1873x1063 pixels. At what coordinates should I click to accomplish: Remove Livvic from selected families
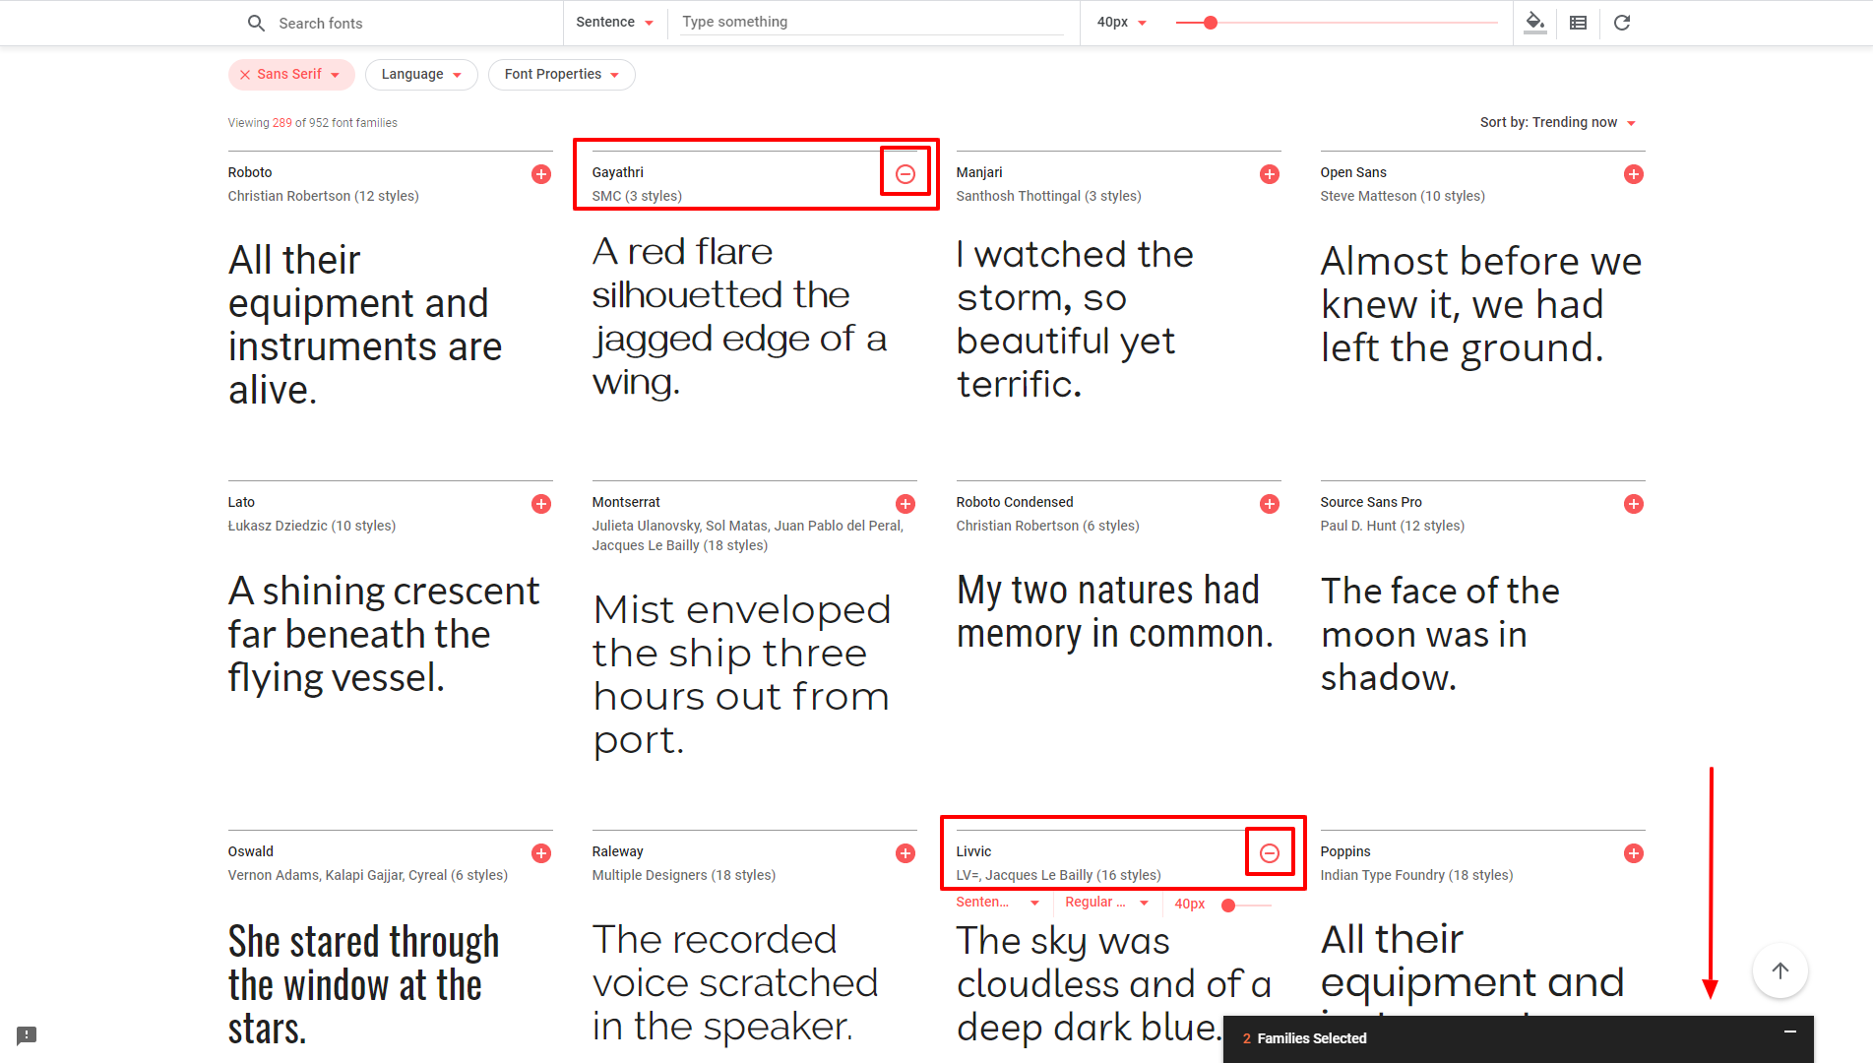[1270, 853]
